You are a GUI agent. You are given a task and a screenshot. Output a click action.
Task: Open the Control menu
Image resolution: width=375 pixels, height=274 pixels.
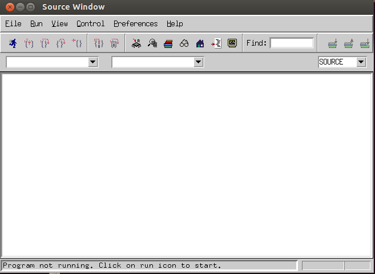click(x=90, y=23)
